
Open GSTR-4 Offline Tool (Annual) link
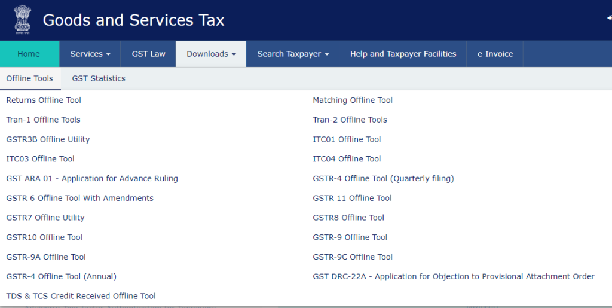point(62,276)
